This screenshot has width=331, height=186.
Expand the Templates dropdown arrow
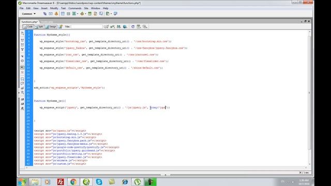111,14
